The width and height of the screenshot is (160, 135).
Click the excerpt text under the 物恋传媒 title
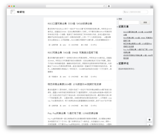point(80,95)
